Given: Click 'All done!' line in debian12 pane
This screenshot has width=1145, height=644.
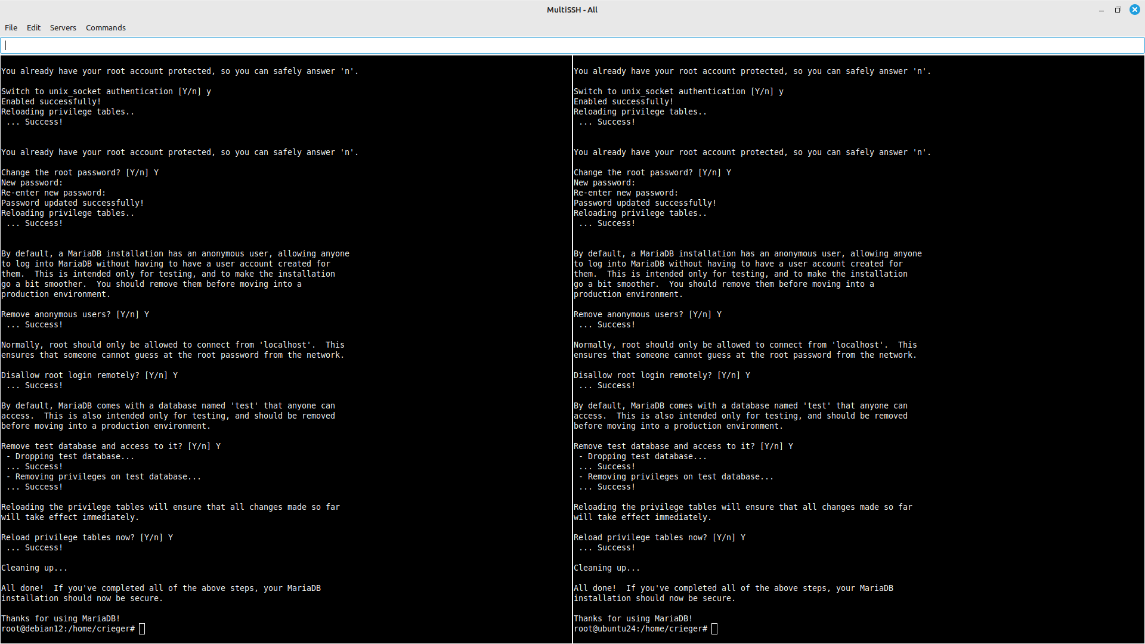Looking at the screenshot, I should pyautogui.click(x=161, y=588).
